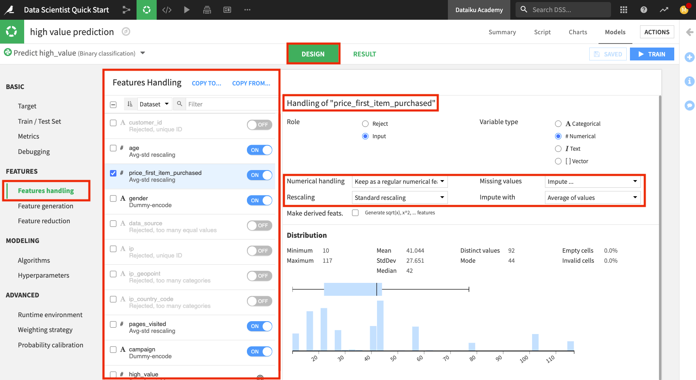Click the COPY TO... link
696x380 pixels.
[x=206, y=83]
